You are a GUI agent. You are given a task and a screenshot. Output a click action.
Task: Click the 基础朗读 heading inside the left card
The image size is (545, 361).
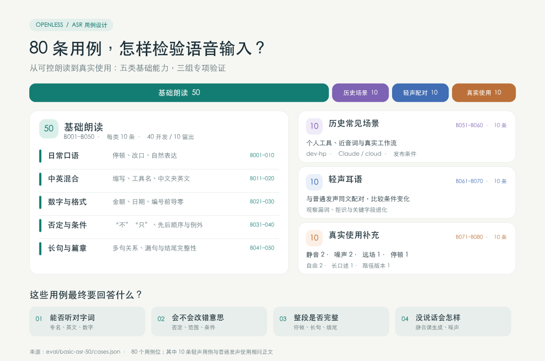[83, 127]
